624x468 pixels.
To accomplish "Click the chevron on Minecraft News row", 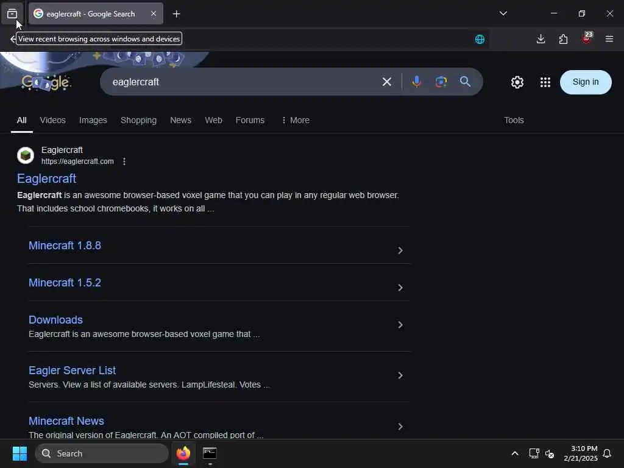I will point(400,427).
